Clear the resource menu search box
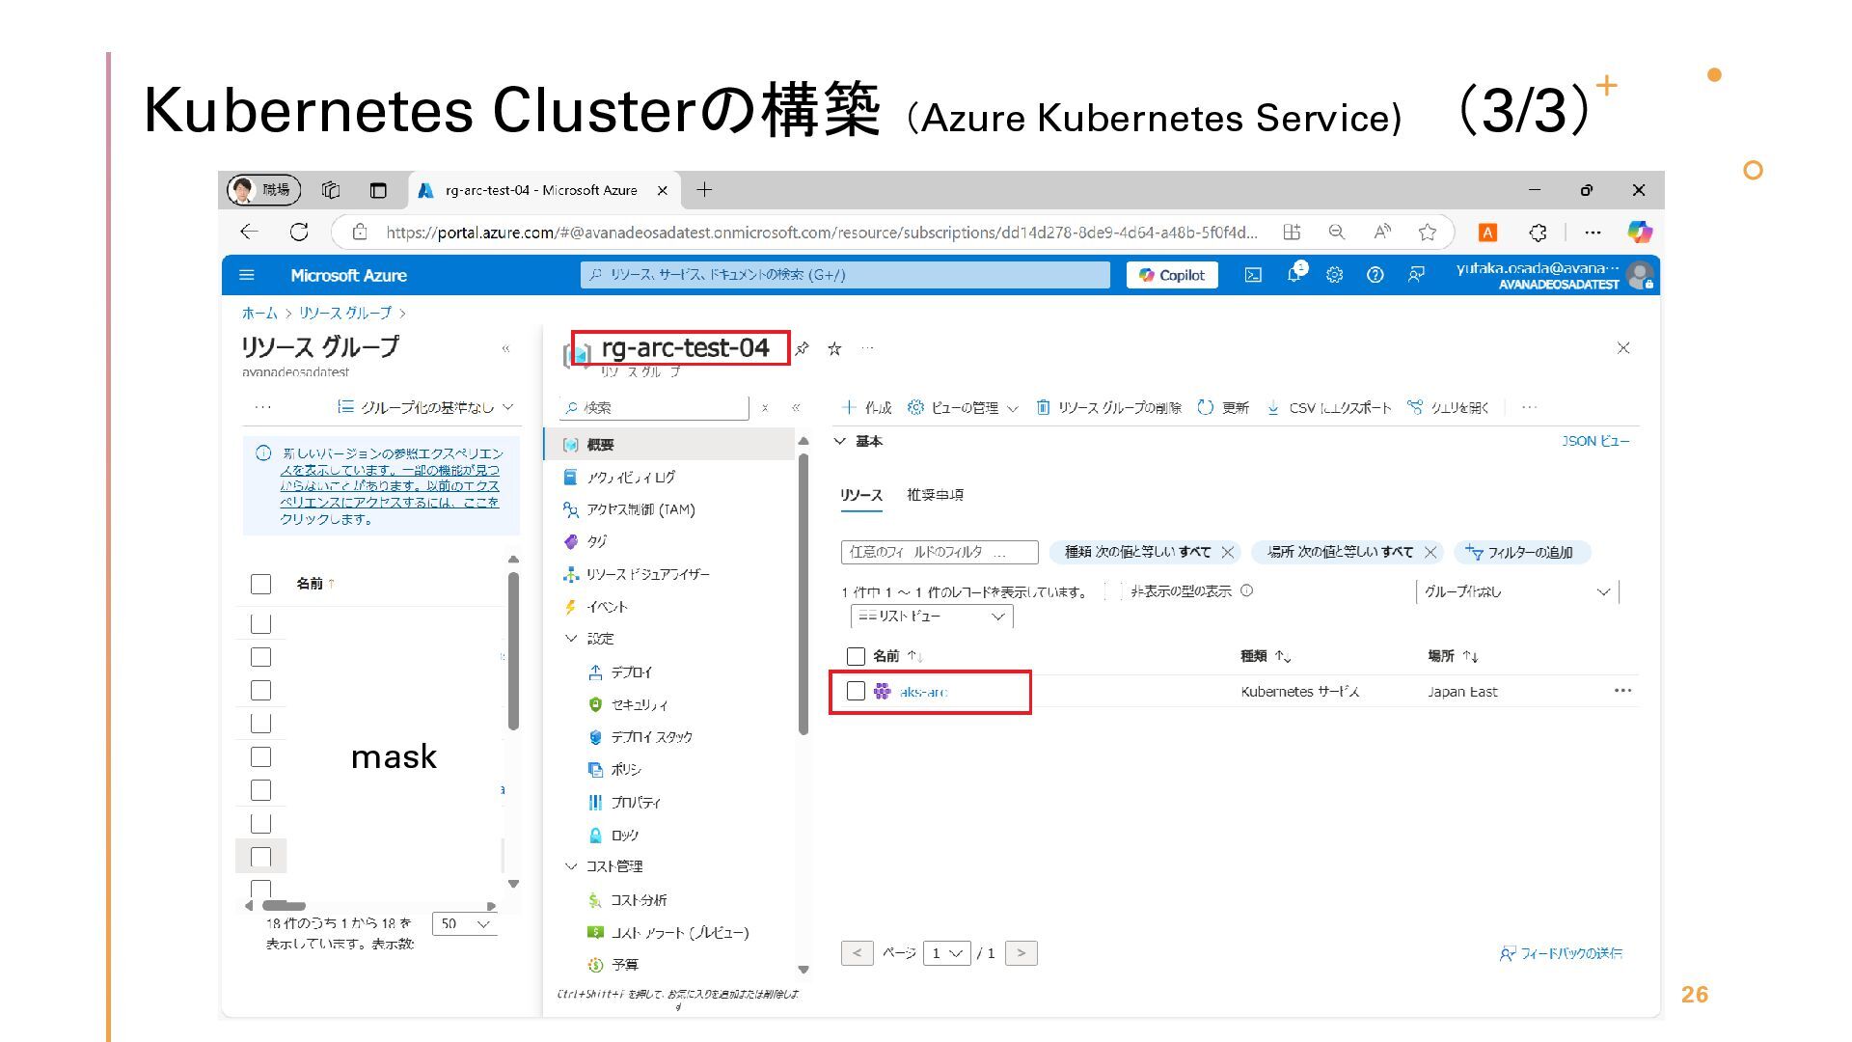This screenshot has height=1042, width=1852. (x=765, y=408)
